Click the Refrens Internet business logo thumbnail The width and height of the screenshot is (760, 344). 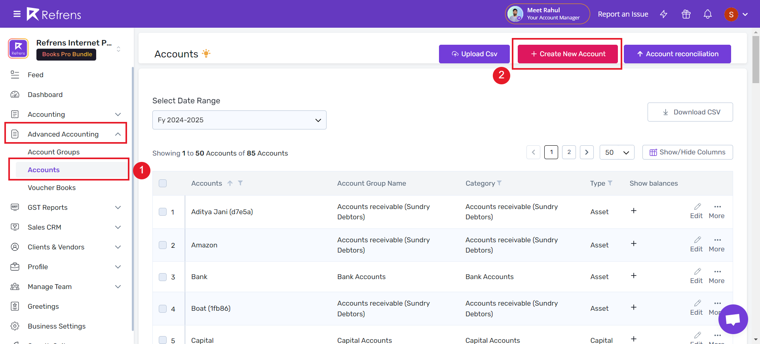[x=18, y=49]
